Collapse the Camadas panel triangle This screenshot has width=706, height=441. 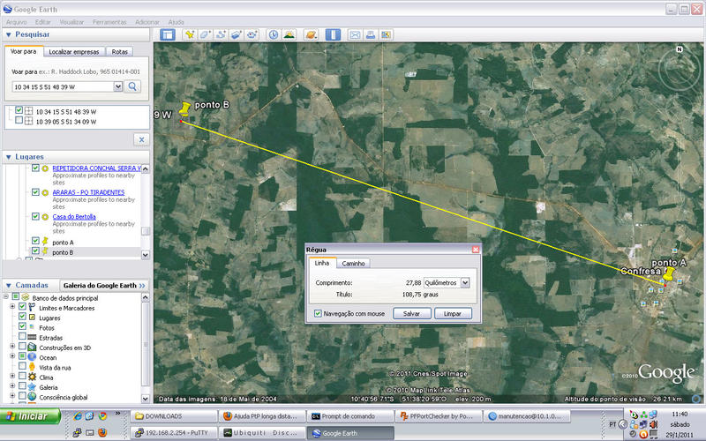[8, 286]
